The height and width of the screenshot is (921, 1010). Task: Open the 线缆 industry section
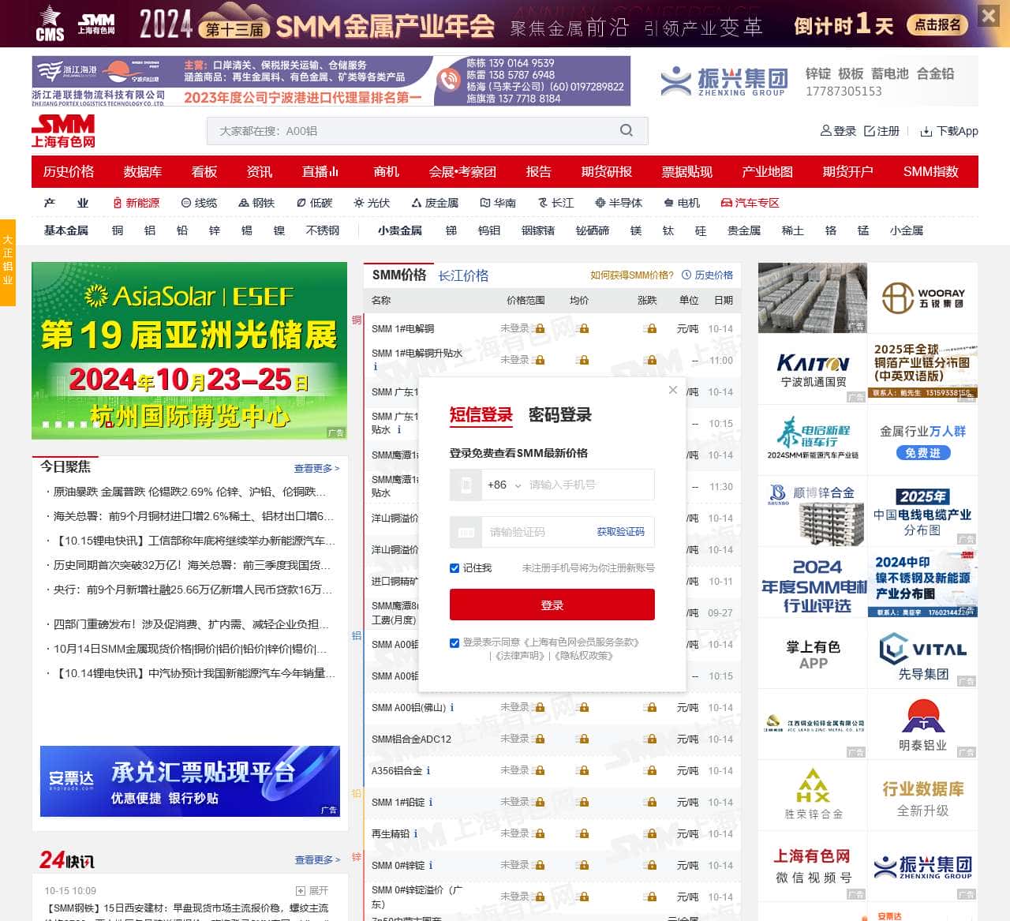pyautogui.click(x=199, y=203)
